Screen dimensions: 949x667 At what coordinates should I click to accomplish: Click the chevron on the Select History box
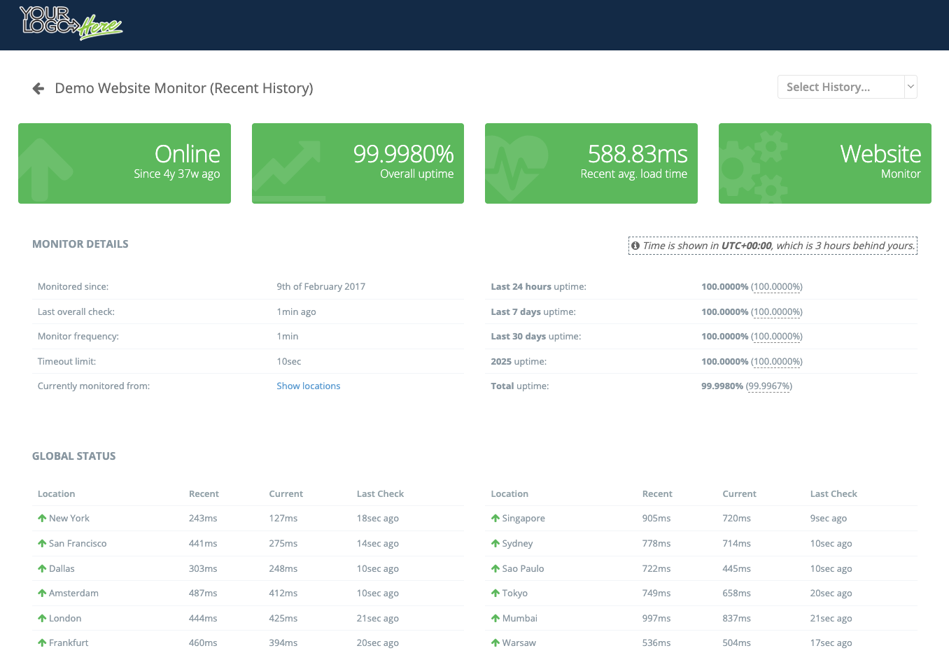(911, 87)
